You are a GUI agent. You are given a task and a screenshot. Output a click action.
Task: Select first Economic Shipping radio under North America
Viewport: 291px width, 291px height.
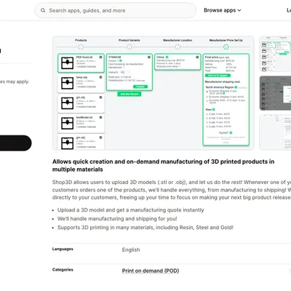[207, 92]
